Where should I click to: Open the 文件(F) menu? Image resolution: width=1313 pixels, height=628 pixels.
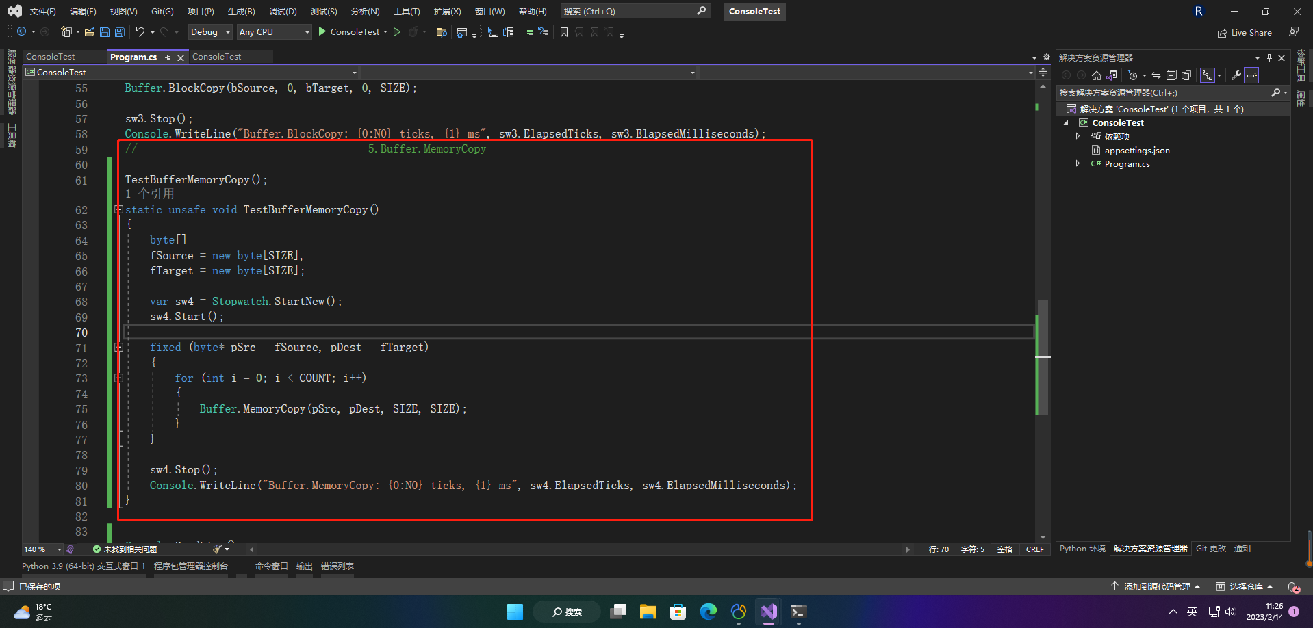coord(42,11)
